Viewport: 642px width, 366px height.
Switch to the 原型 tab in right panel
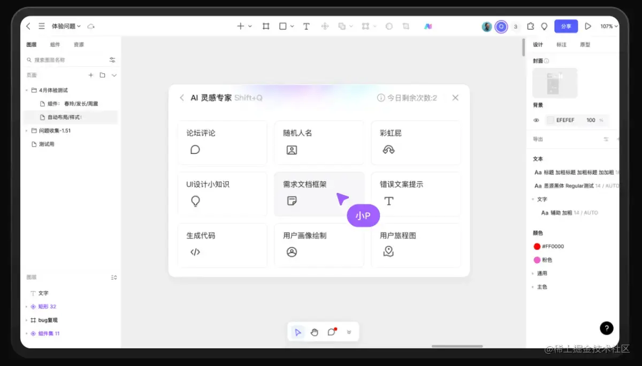point(585,45)
